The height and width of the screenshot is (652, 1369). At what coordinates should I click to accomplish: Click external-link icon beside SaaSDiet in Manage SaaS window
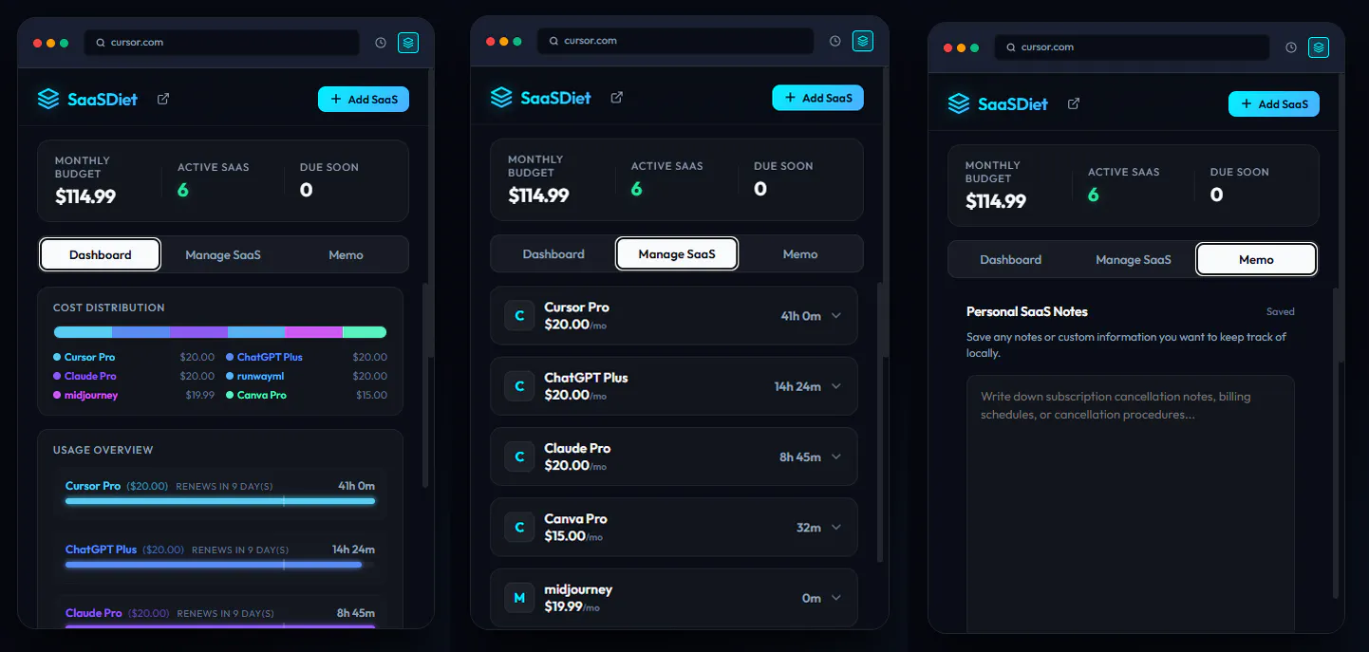click(x=617, y=98)
